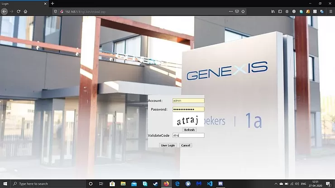The height and width of the screenshot is (188, 335).
Task: Open battery status in system tray
Action: (287, 184)
